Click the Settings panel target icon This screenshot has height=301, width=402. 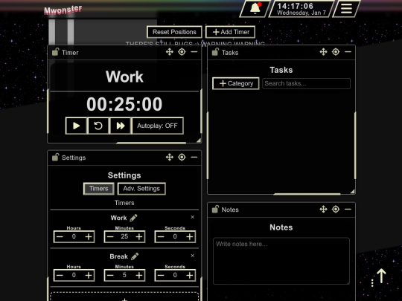(x=182, y=157)
